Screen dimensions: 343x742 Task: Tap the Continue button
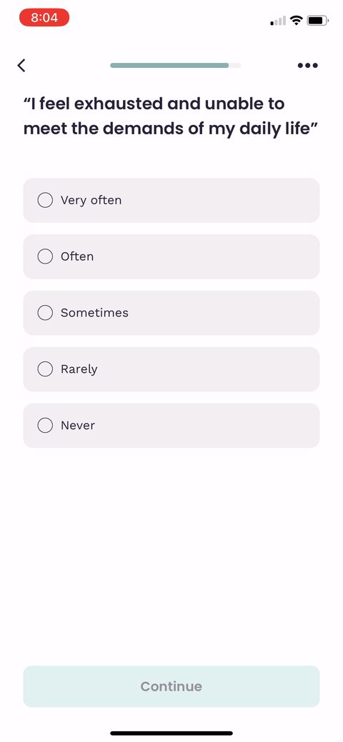(x=171, y=686)
